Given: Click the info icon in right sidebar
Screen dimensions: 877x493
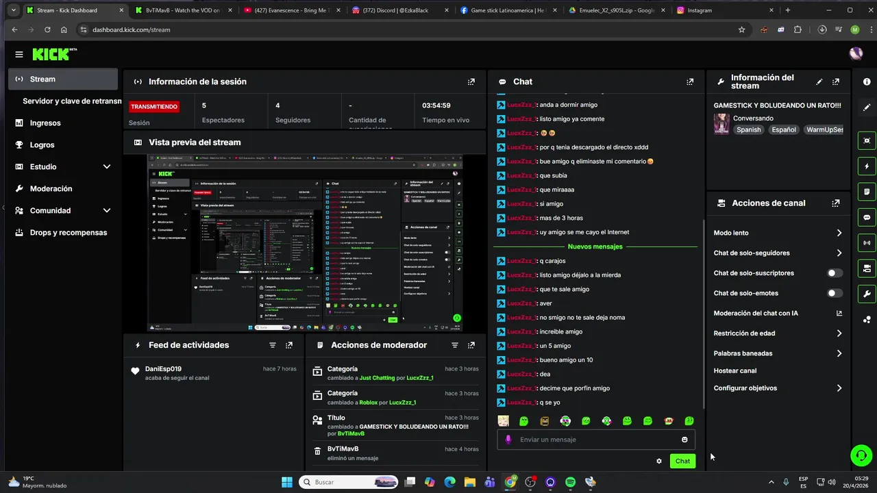Looking at the screenshot, I should pyautogui.click(x=867, y=81).
